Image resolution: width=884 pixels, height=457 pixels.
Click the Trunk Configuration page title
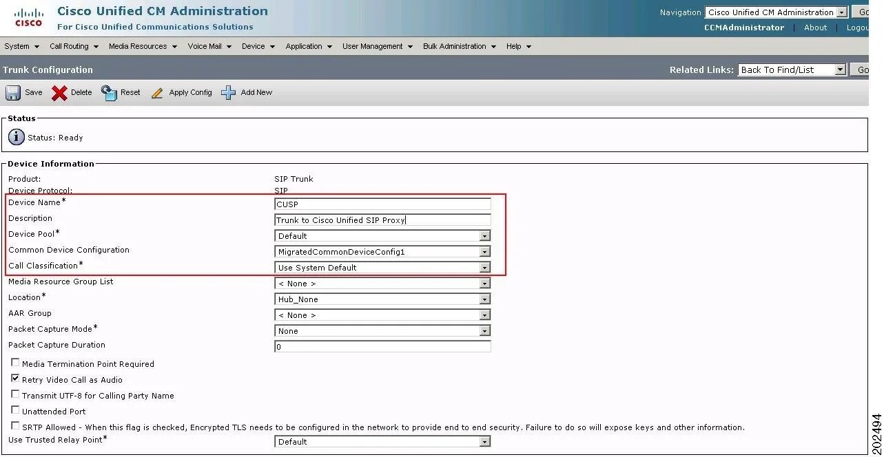(x=48, y=70)
